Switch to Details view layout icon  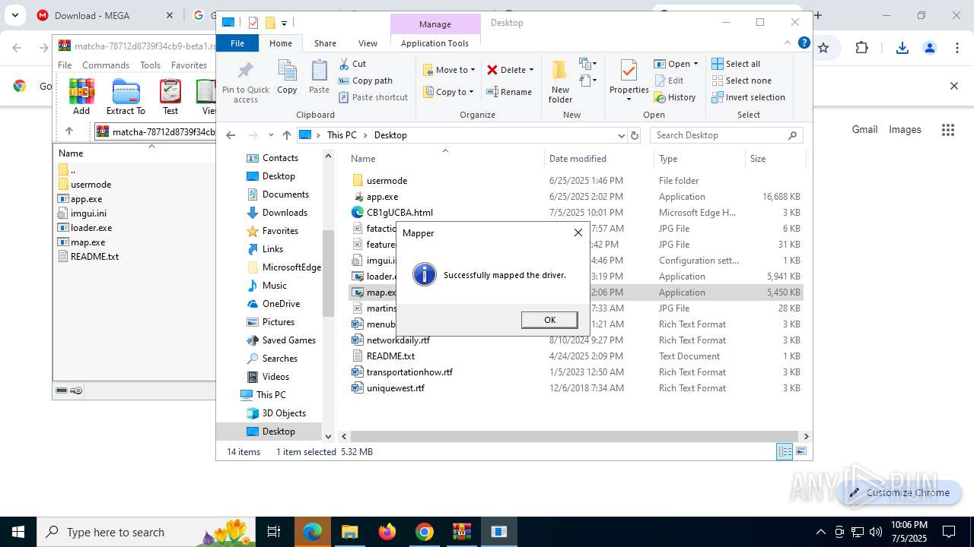click(x=785, y=452)
